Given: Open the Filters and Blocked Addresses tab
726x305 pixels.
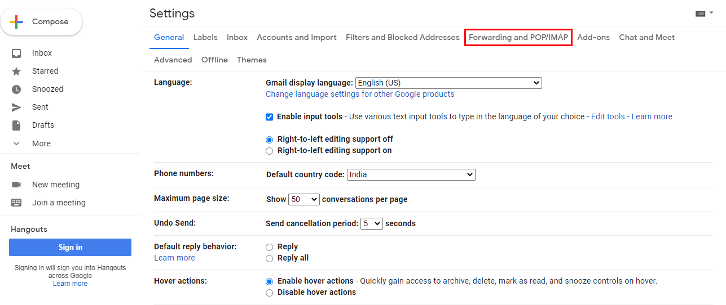Looking at the screenshot, I should (403, 38).
